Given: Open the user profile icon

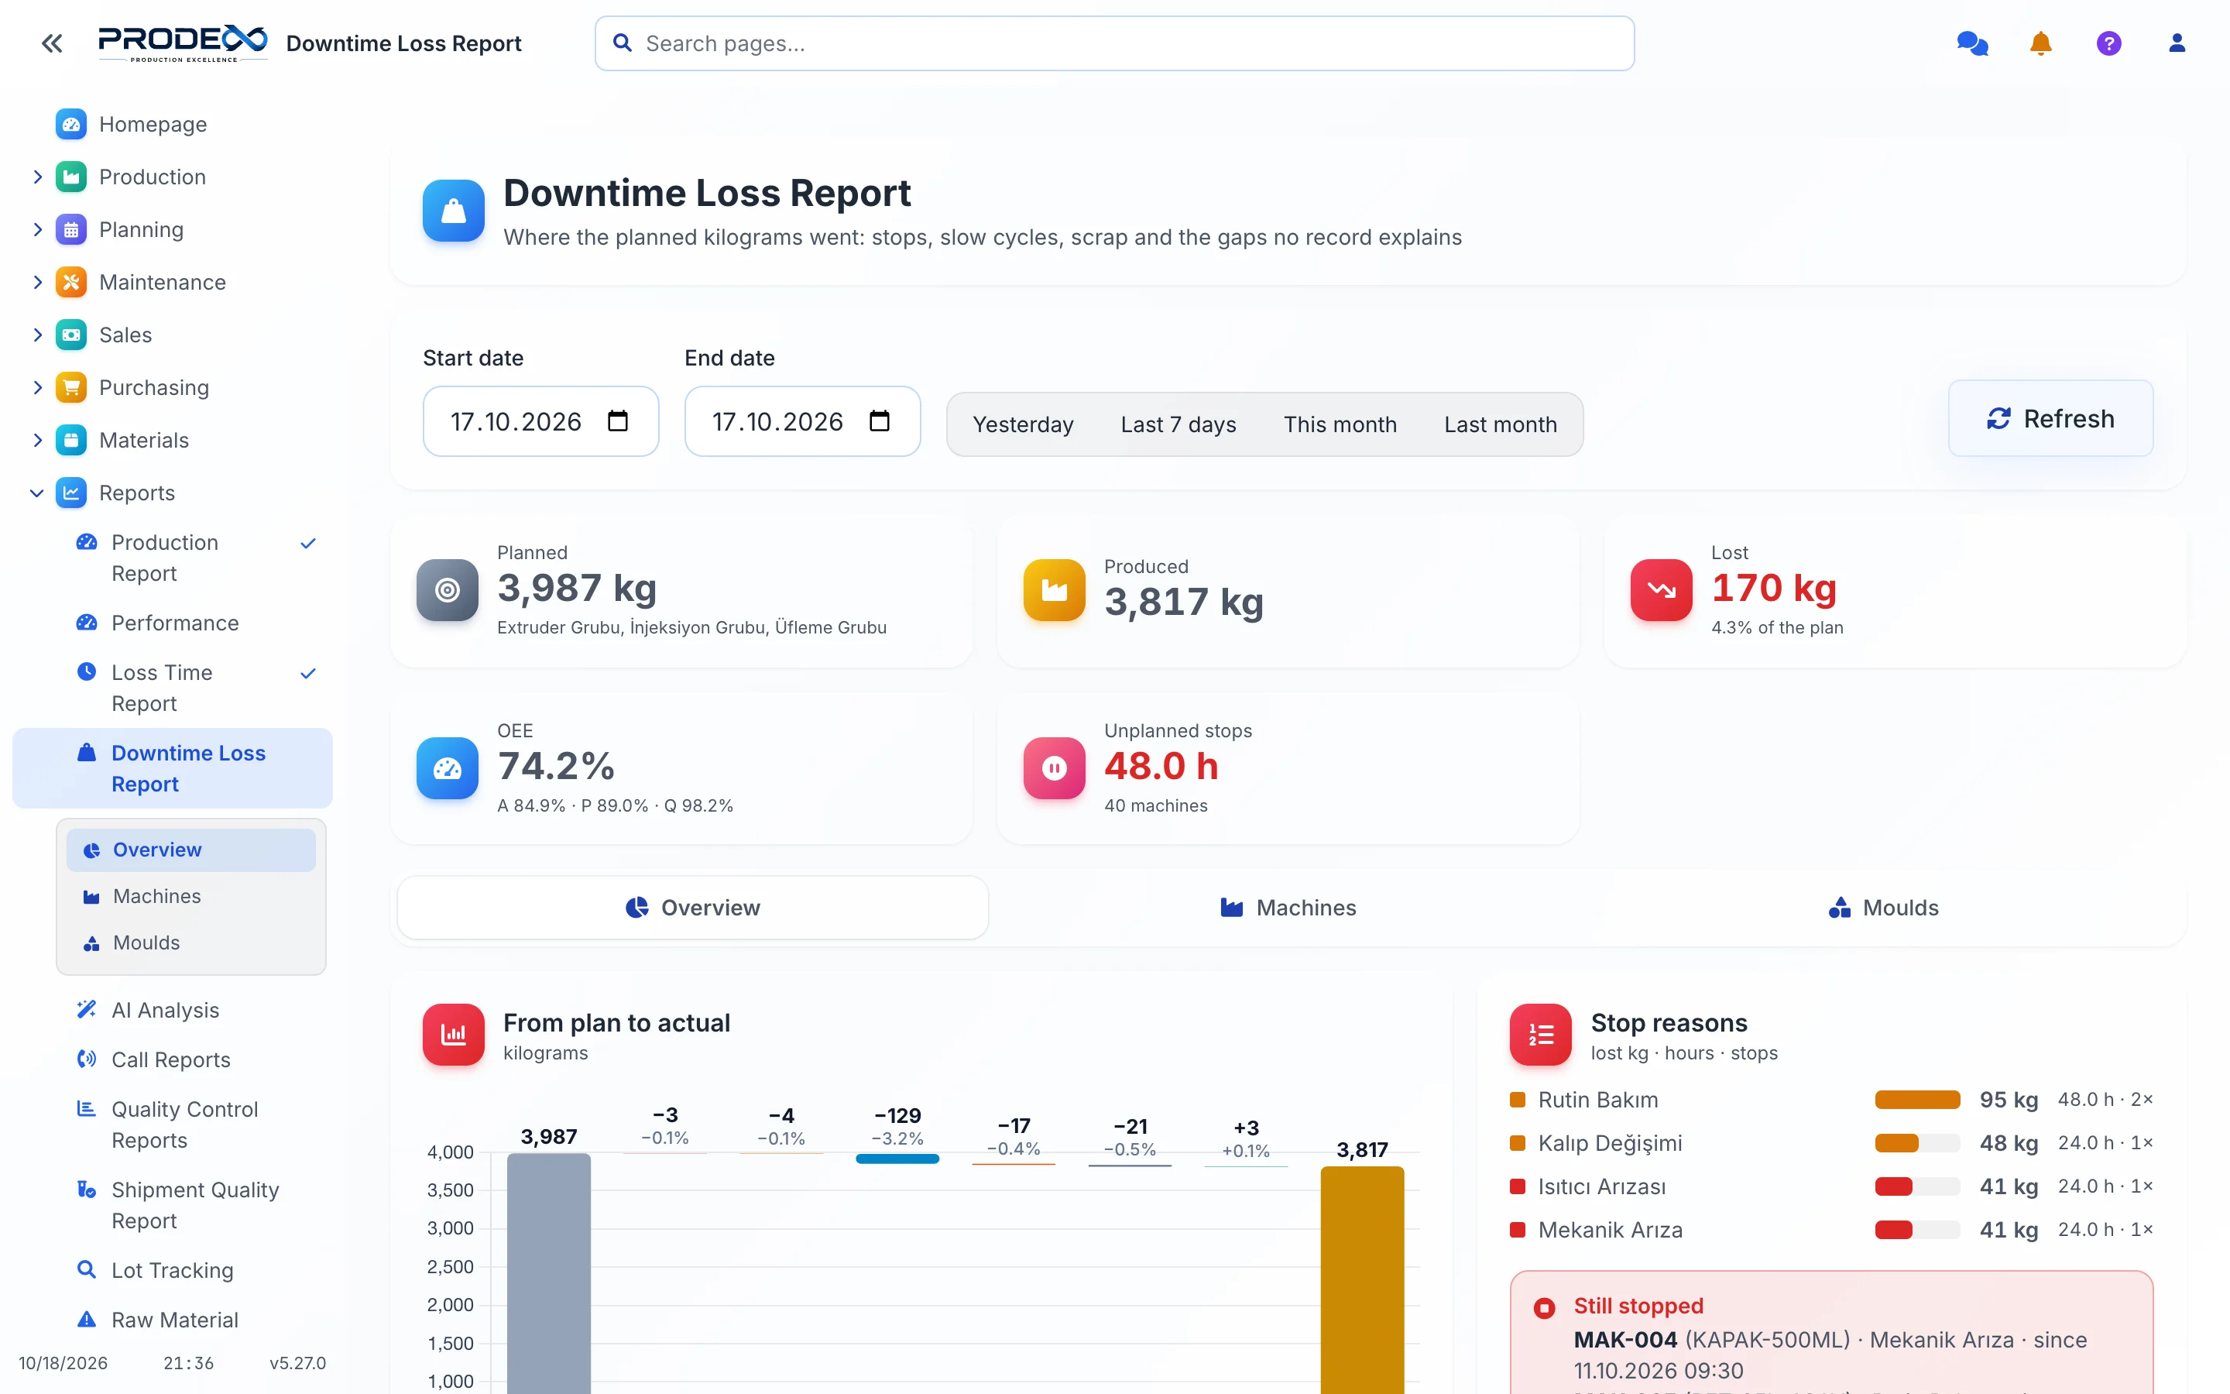Looking at the screenshot, I should pos(2177,43).
